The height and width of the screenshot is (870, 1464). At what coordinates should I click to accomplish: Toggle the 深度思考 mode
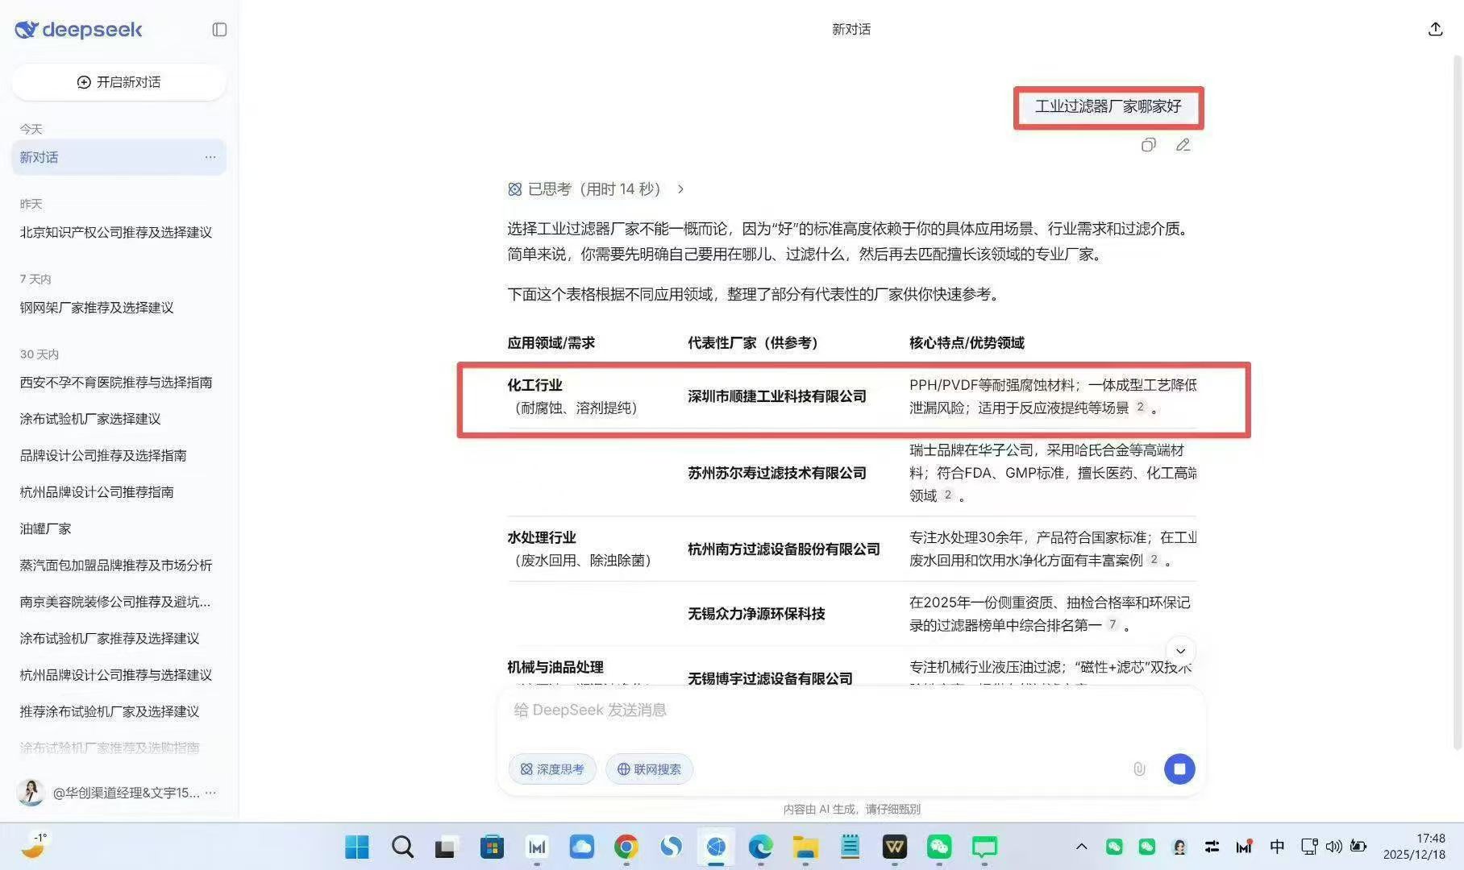point(552,769)
